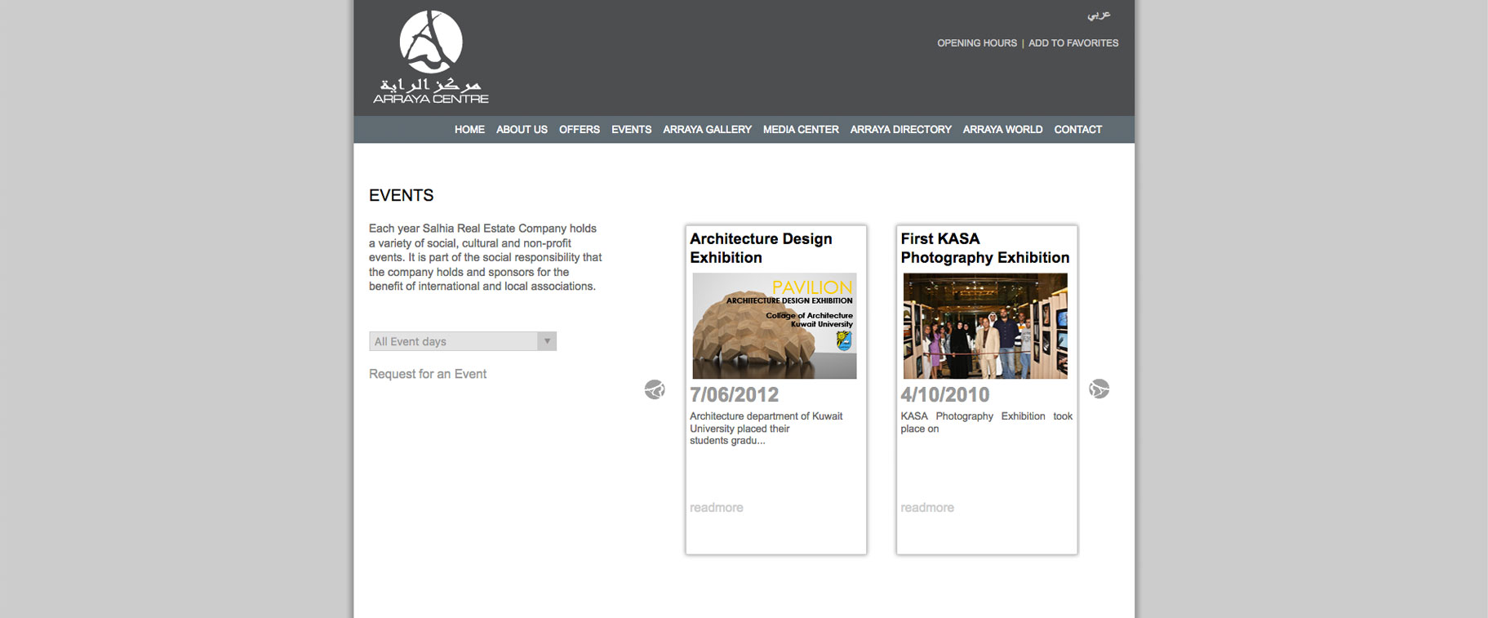Open the All Event days dropdown

463,341
